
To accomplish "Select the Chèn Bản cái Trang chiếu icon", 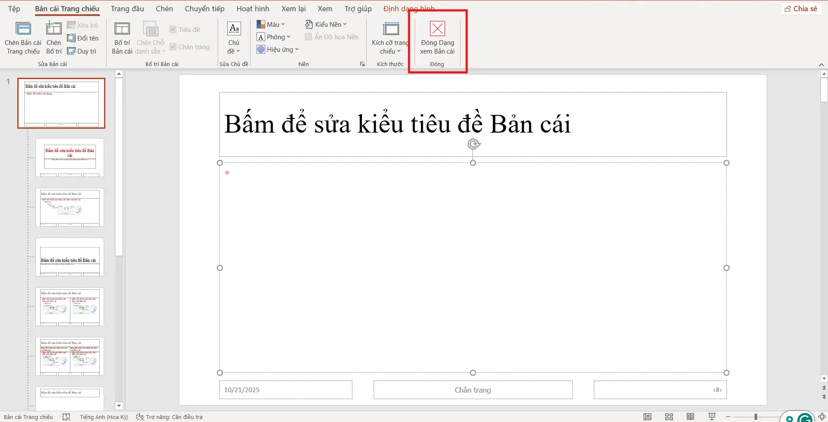I will 22,37.
